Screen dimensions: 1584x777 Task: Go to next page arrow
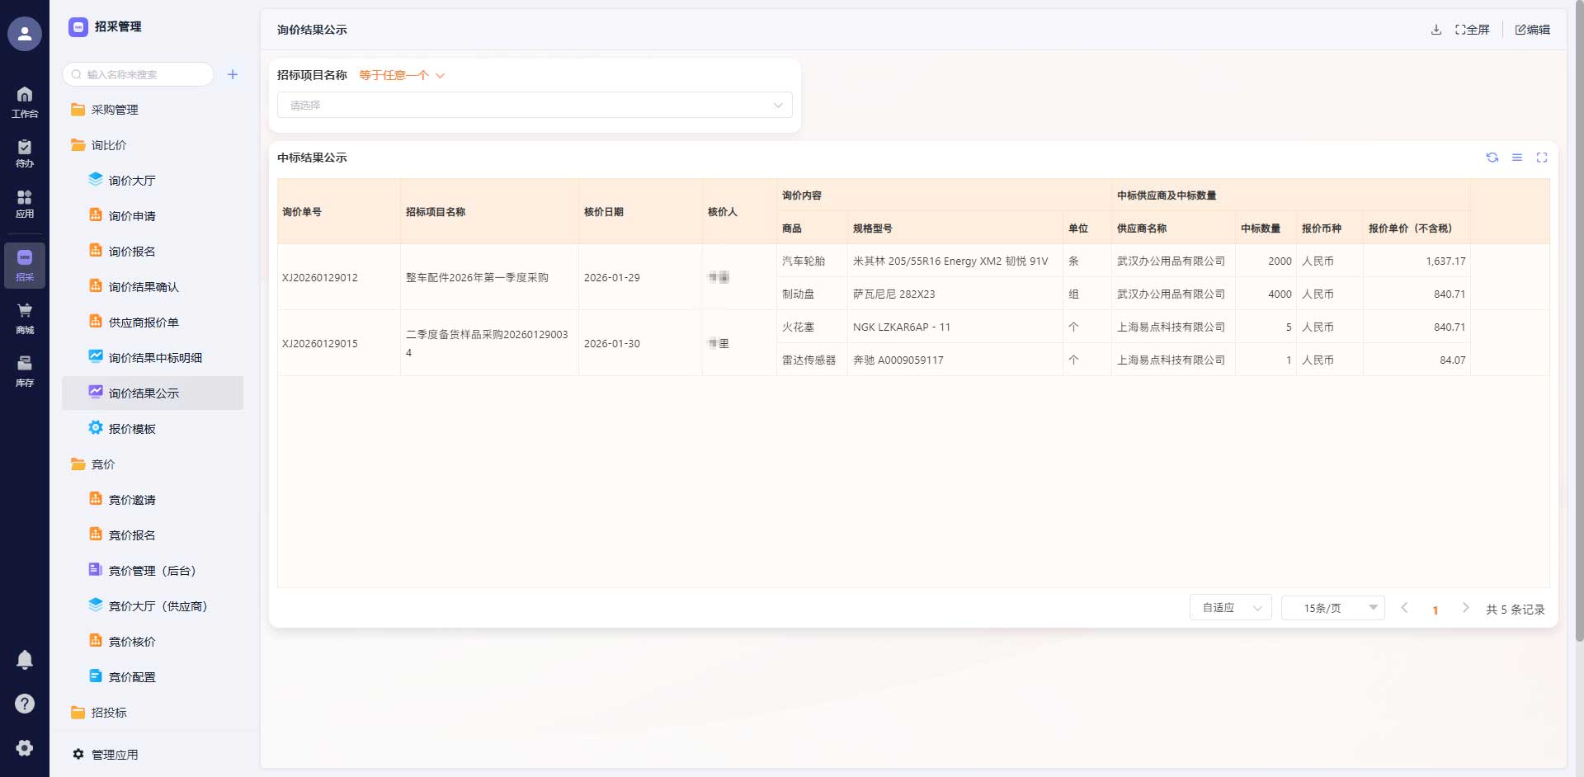click(1465, 608)
